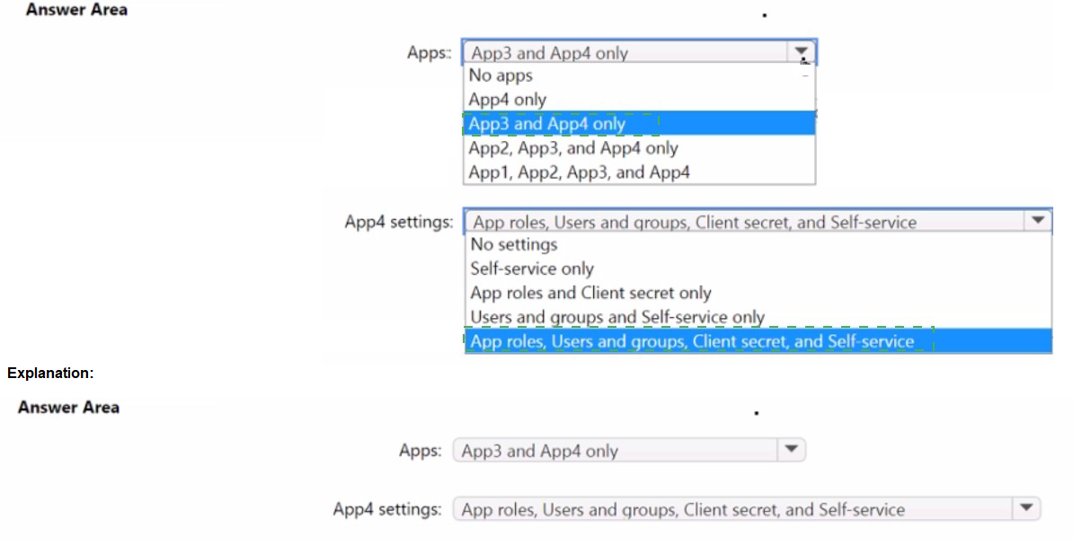Pick 'App roles and Client secret only'

pos(590,293)
